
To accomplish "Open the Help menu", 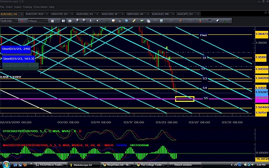I will tap(52, 7).
